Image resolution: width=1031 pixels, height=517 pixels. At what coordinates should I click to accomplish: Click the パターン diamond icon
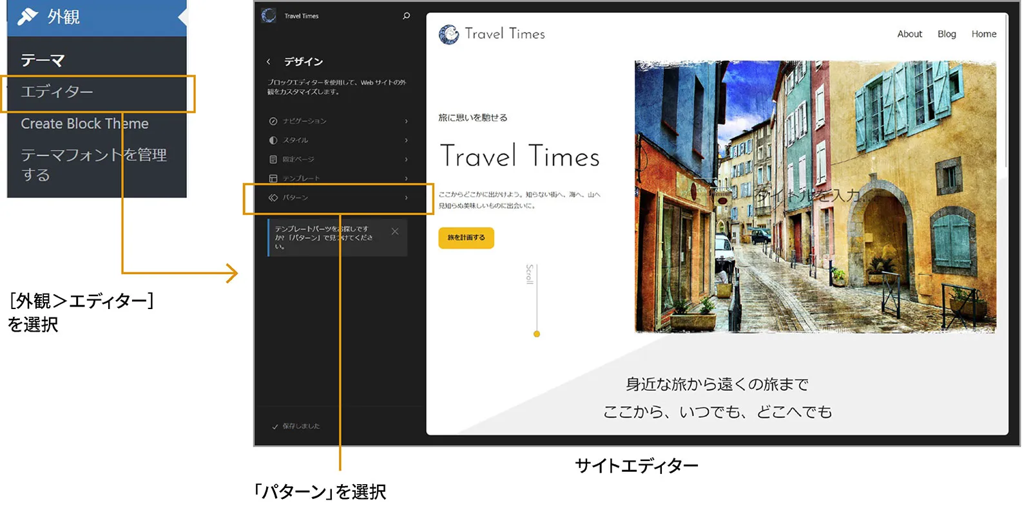point(273,198)
